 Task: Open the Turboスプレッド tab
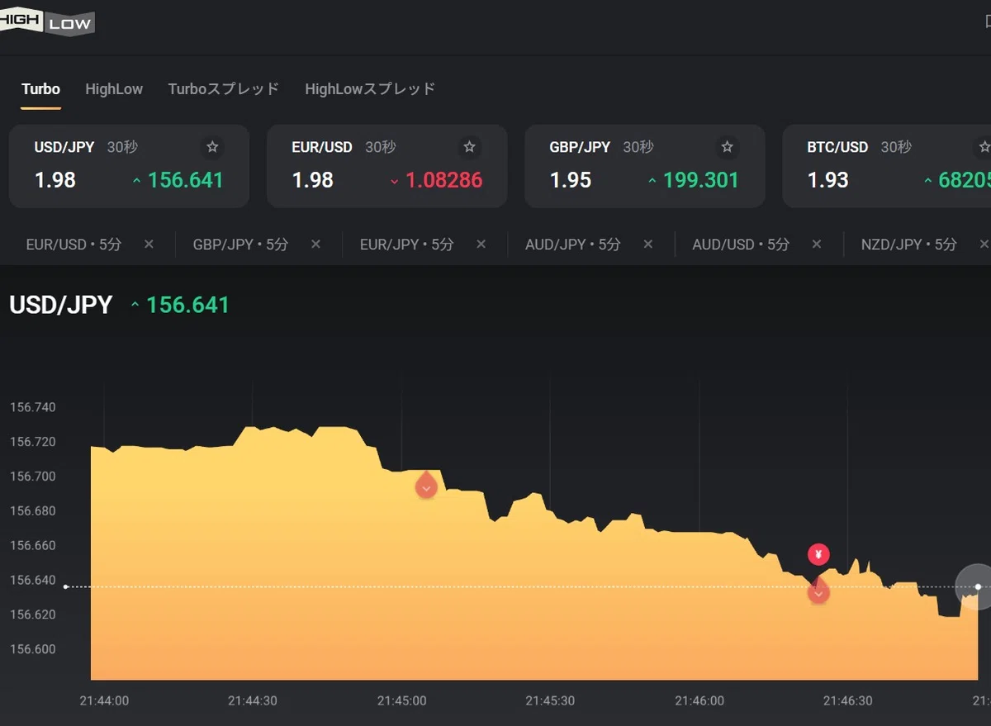tap(224, 89)
